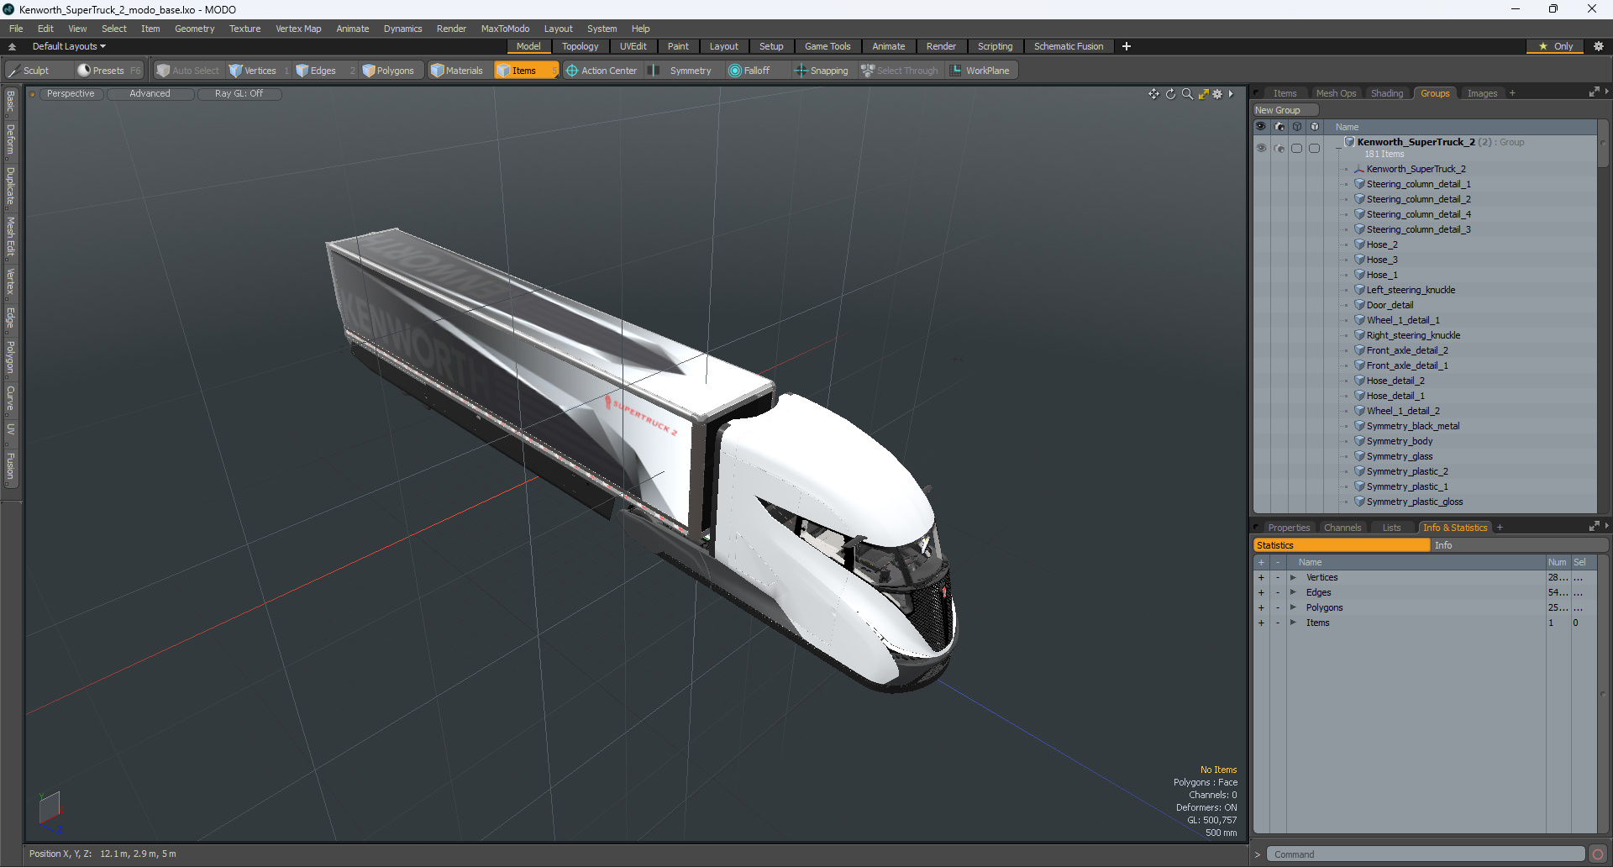The width and height of the screenshot is (1613, 867).
Task: Add a new tab in Groups panel
Action: pyautogui.click(x=1512, y=93)
